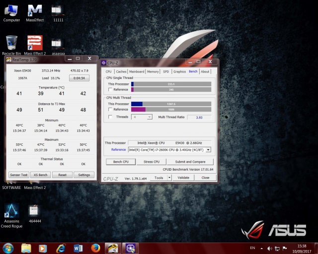Switch to the Memory tab
The image size is (318, 254).
tap(153, 71)
